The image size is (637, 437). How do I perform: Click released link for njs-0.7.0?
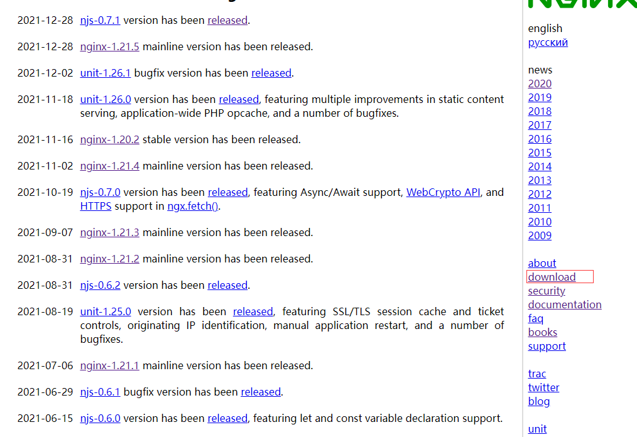pos(228,193)
